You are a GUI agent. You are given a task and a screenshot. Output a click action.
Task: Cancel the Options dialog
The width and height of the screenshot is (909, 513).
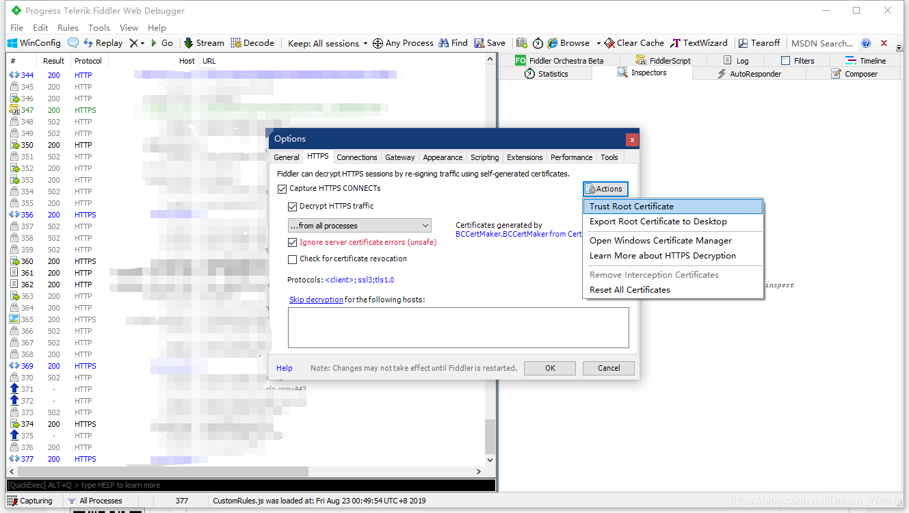[609, 368]
